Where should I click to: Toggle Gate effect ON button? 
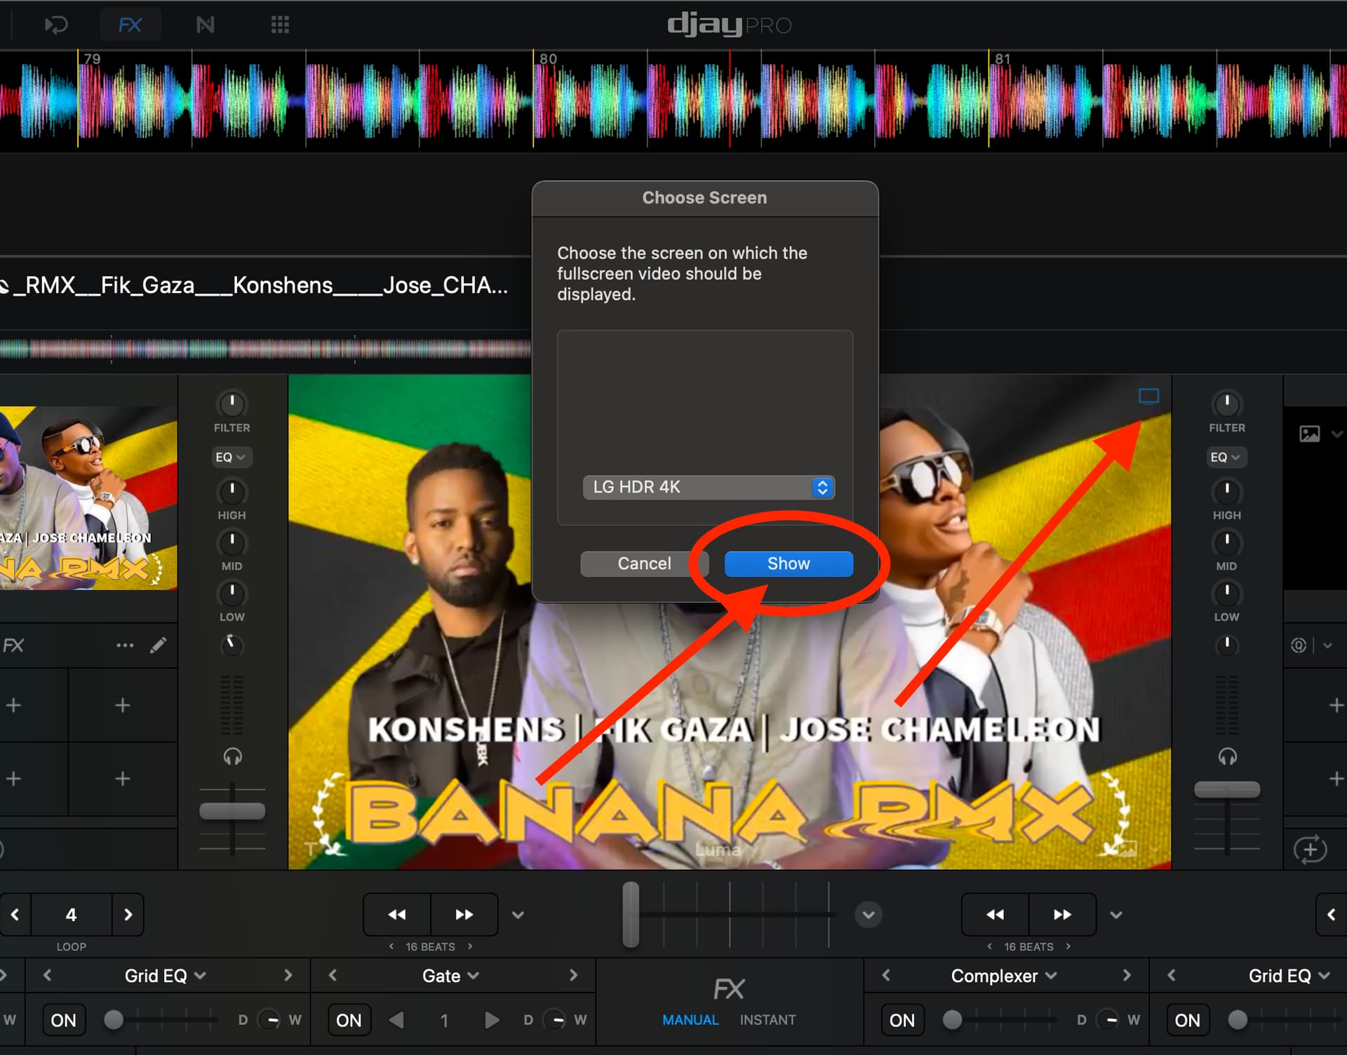coord(349,1020)
